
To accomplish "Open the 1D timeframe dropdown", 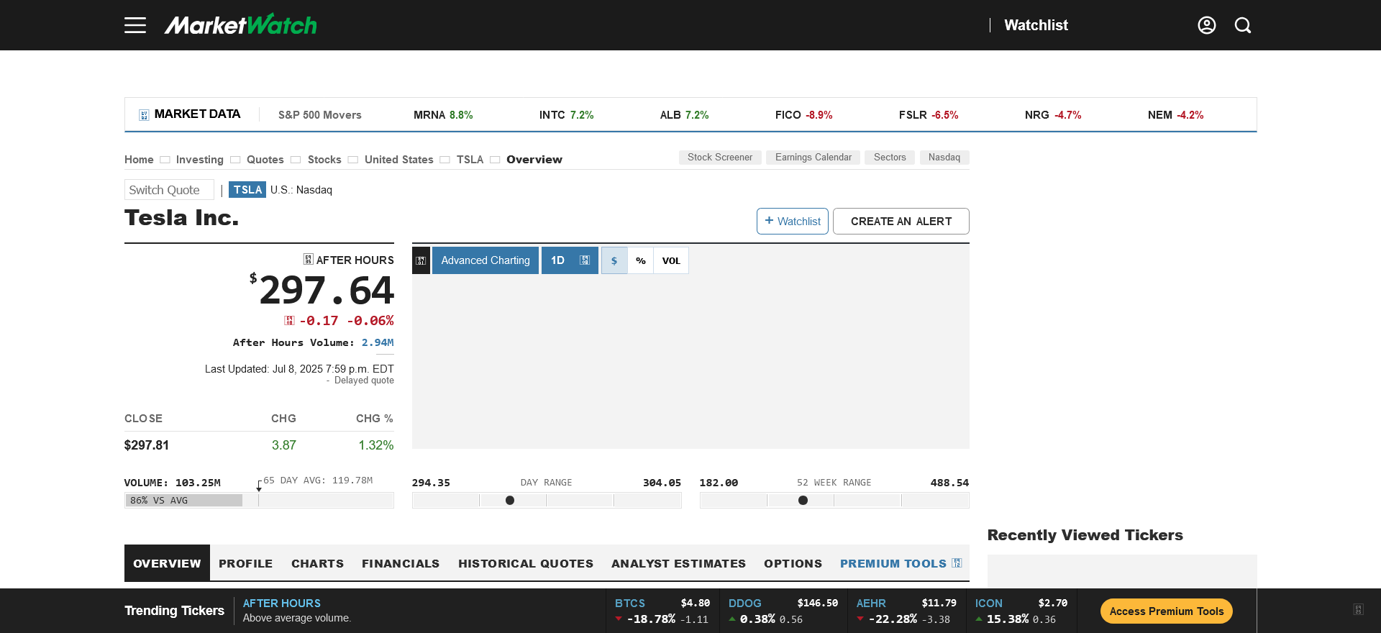I will click(x=570, y=260).
